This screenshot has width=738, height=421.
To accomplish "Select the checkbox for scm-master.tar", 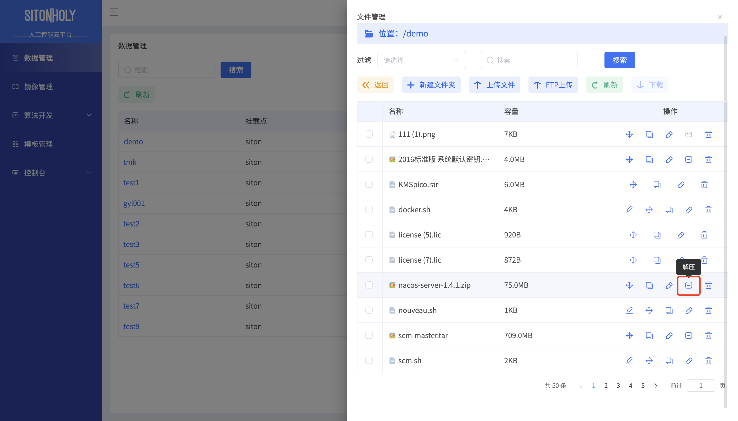I will [369, 336].
